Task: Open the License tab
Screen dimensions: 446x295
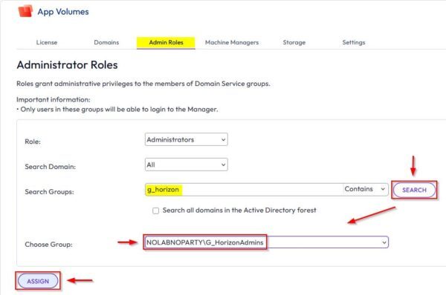Action: click(x=47, y=42)
